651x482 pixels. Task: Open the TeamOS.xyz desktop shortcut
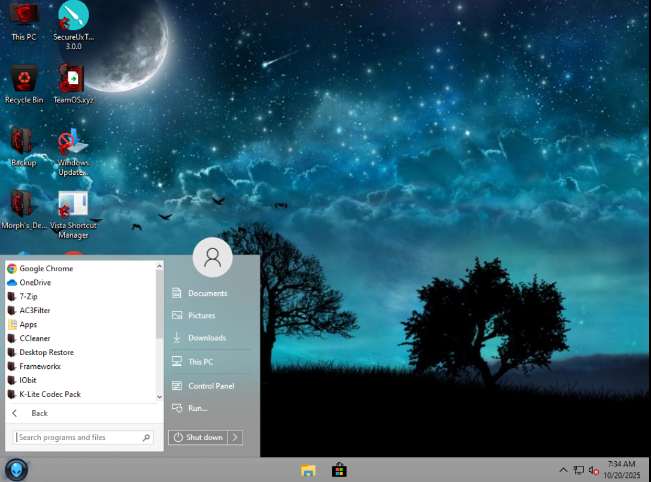pos(73,80)
